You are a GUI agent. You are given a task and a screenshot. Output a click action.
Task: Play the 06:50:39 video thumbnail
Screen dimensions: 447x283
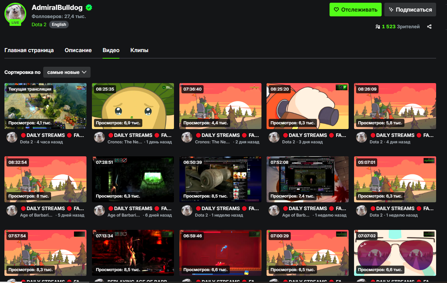[220, 179]
